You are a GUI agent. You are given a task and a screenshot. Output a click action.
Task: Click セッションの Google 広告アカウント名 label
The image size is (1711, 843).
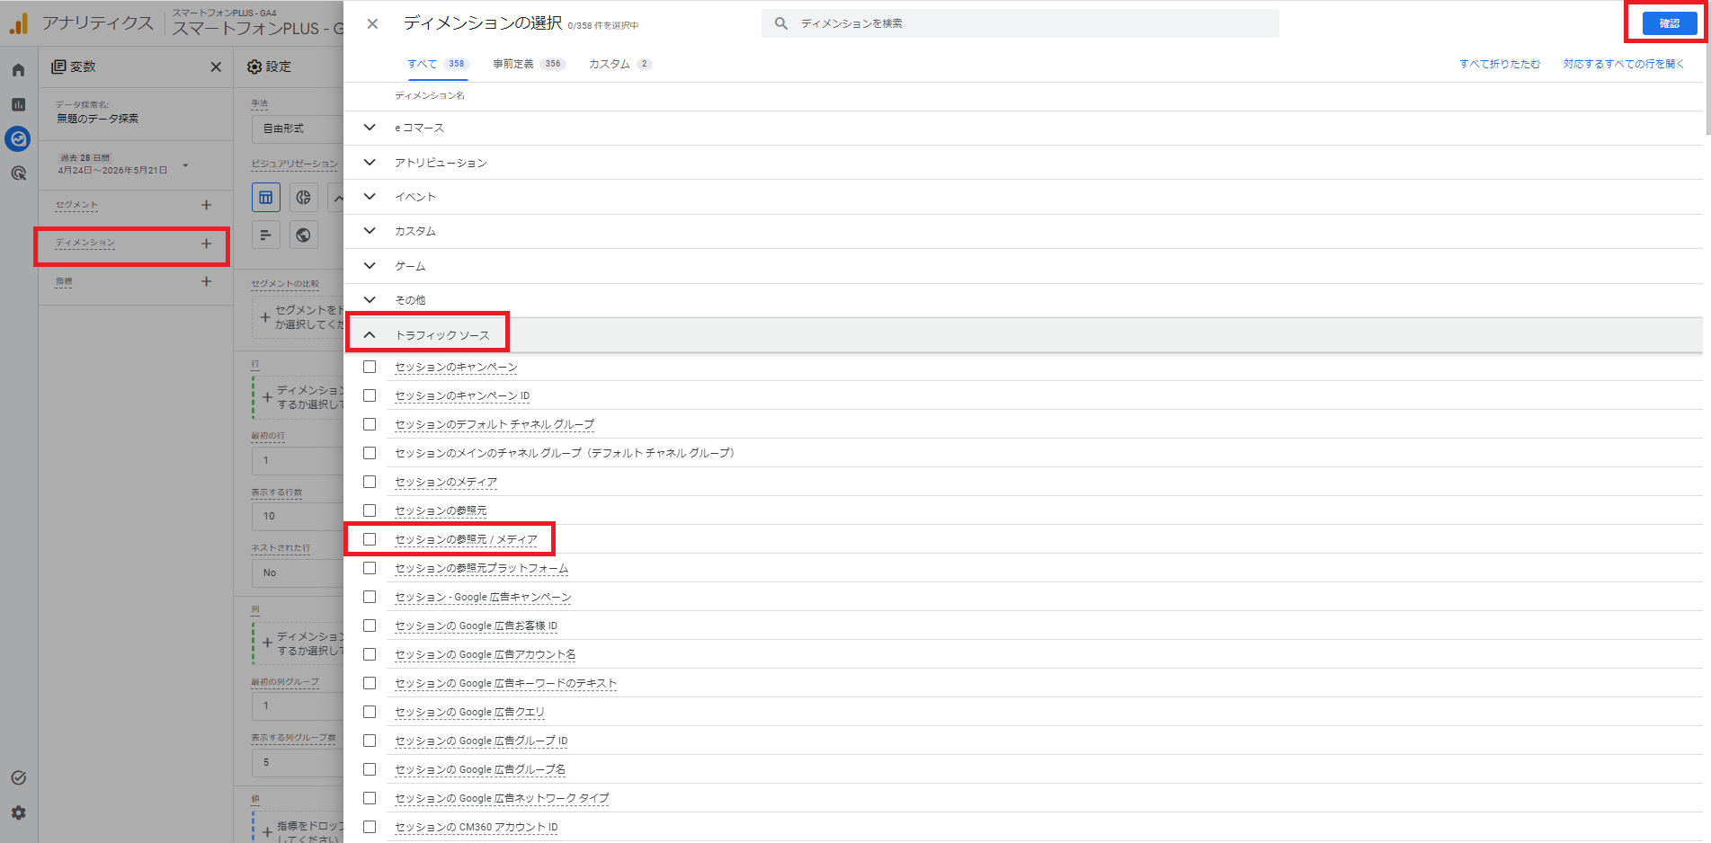tap(486, 654)
